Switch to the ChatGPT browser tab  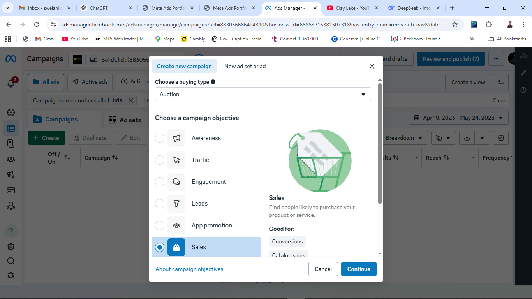click(106, 8)
